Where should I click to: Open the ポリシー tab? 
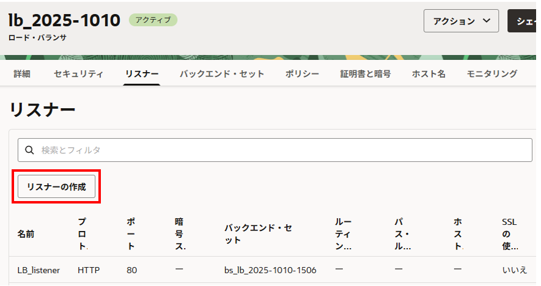pos(302,74)
